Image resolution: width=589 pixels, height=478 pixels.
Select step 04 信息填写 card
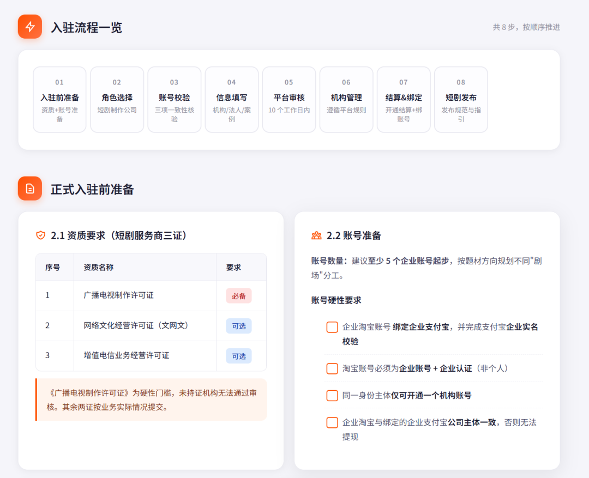[232, 100]
